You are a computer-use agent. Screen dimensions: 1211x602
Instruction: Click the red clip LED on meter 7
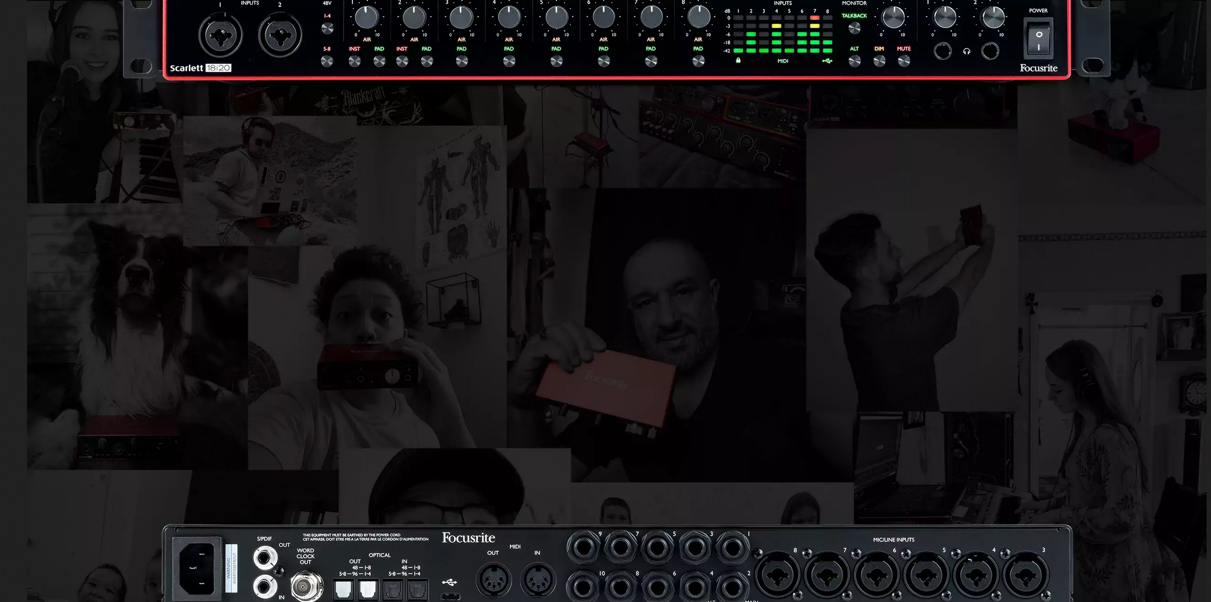(815, 18)
